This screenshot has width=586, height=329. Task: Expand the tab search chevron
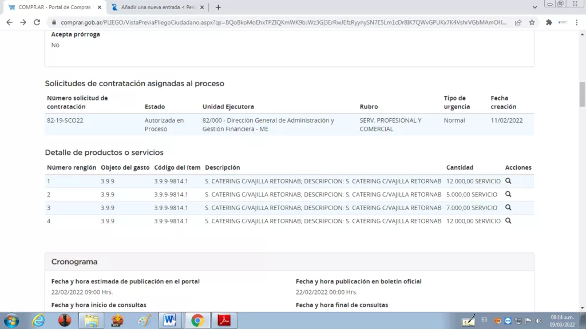535,7
